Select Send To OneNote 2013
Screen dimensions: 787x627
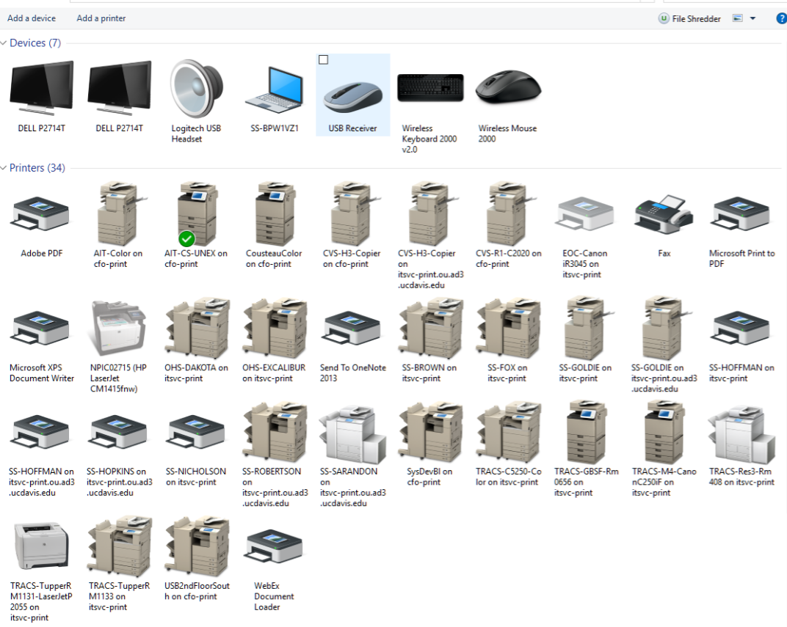[353, 346]
